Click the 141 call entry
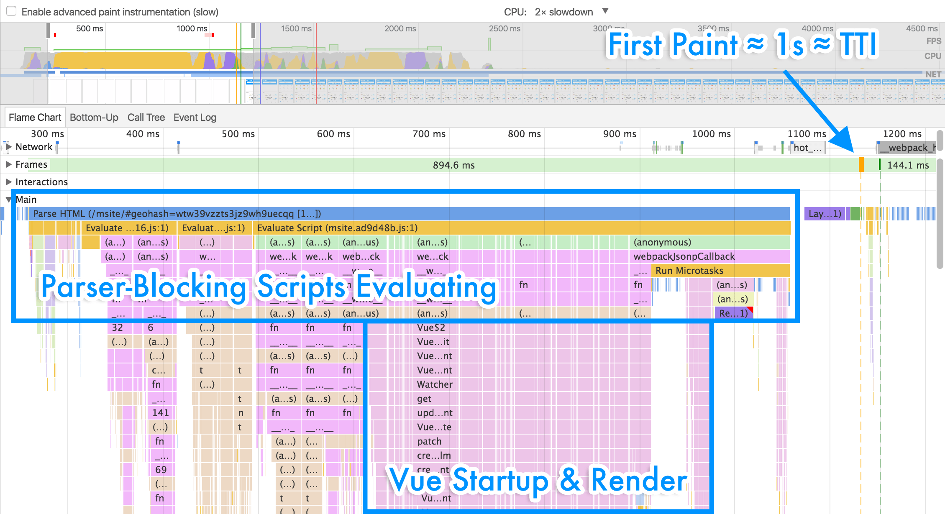This screenshot has width=945, height=514. pos(161,413)
